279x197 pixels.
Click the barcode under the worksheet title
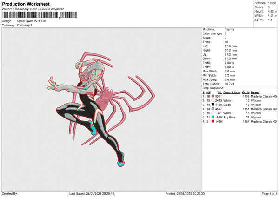coord(40,15)
